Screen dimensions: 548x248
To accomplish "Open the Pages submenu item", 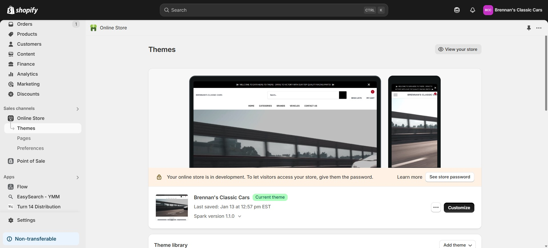I will tap(24, 138).
